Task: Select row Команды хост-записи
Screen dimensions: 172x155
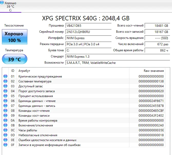Action: (x=84, y=116)
